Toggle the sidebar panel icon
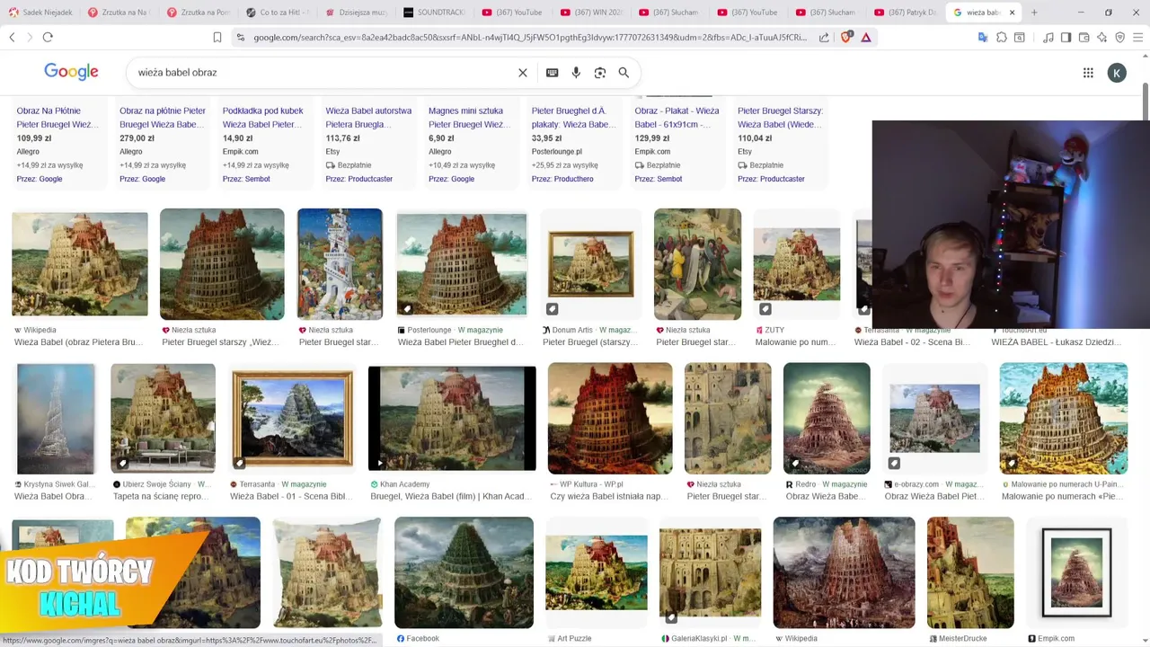 point(1066,37)
